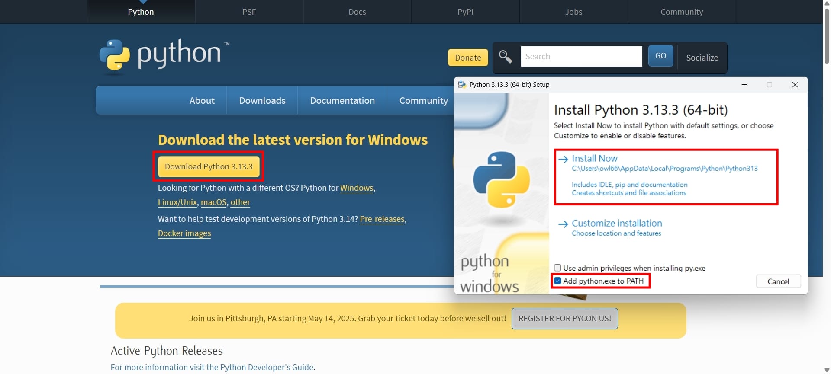Image resolution: width=831 pixels, height=374 pixels.
Task: Open the Docs top navigation tab
Action: (357, 12)
